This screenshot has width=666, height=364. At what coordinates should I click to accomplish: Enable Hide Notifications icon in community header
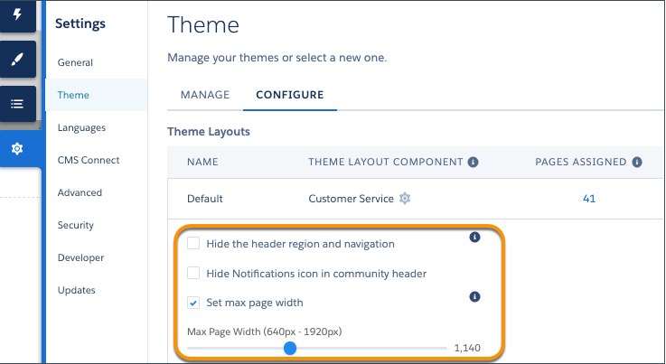tap(193, 273)
